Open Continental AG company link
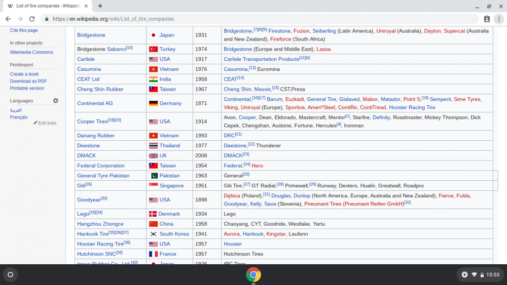The width and height of the screenshot is (507, 285). point(95,103)
